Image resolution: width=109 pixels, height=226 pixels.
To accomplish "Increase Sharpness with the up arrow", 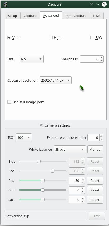I will 102,58.
